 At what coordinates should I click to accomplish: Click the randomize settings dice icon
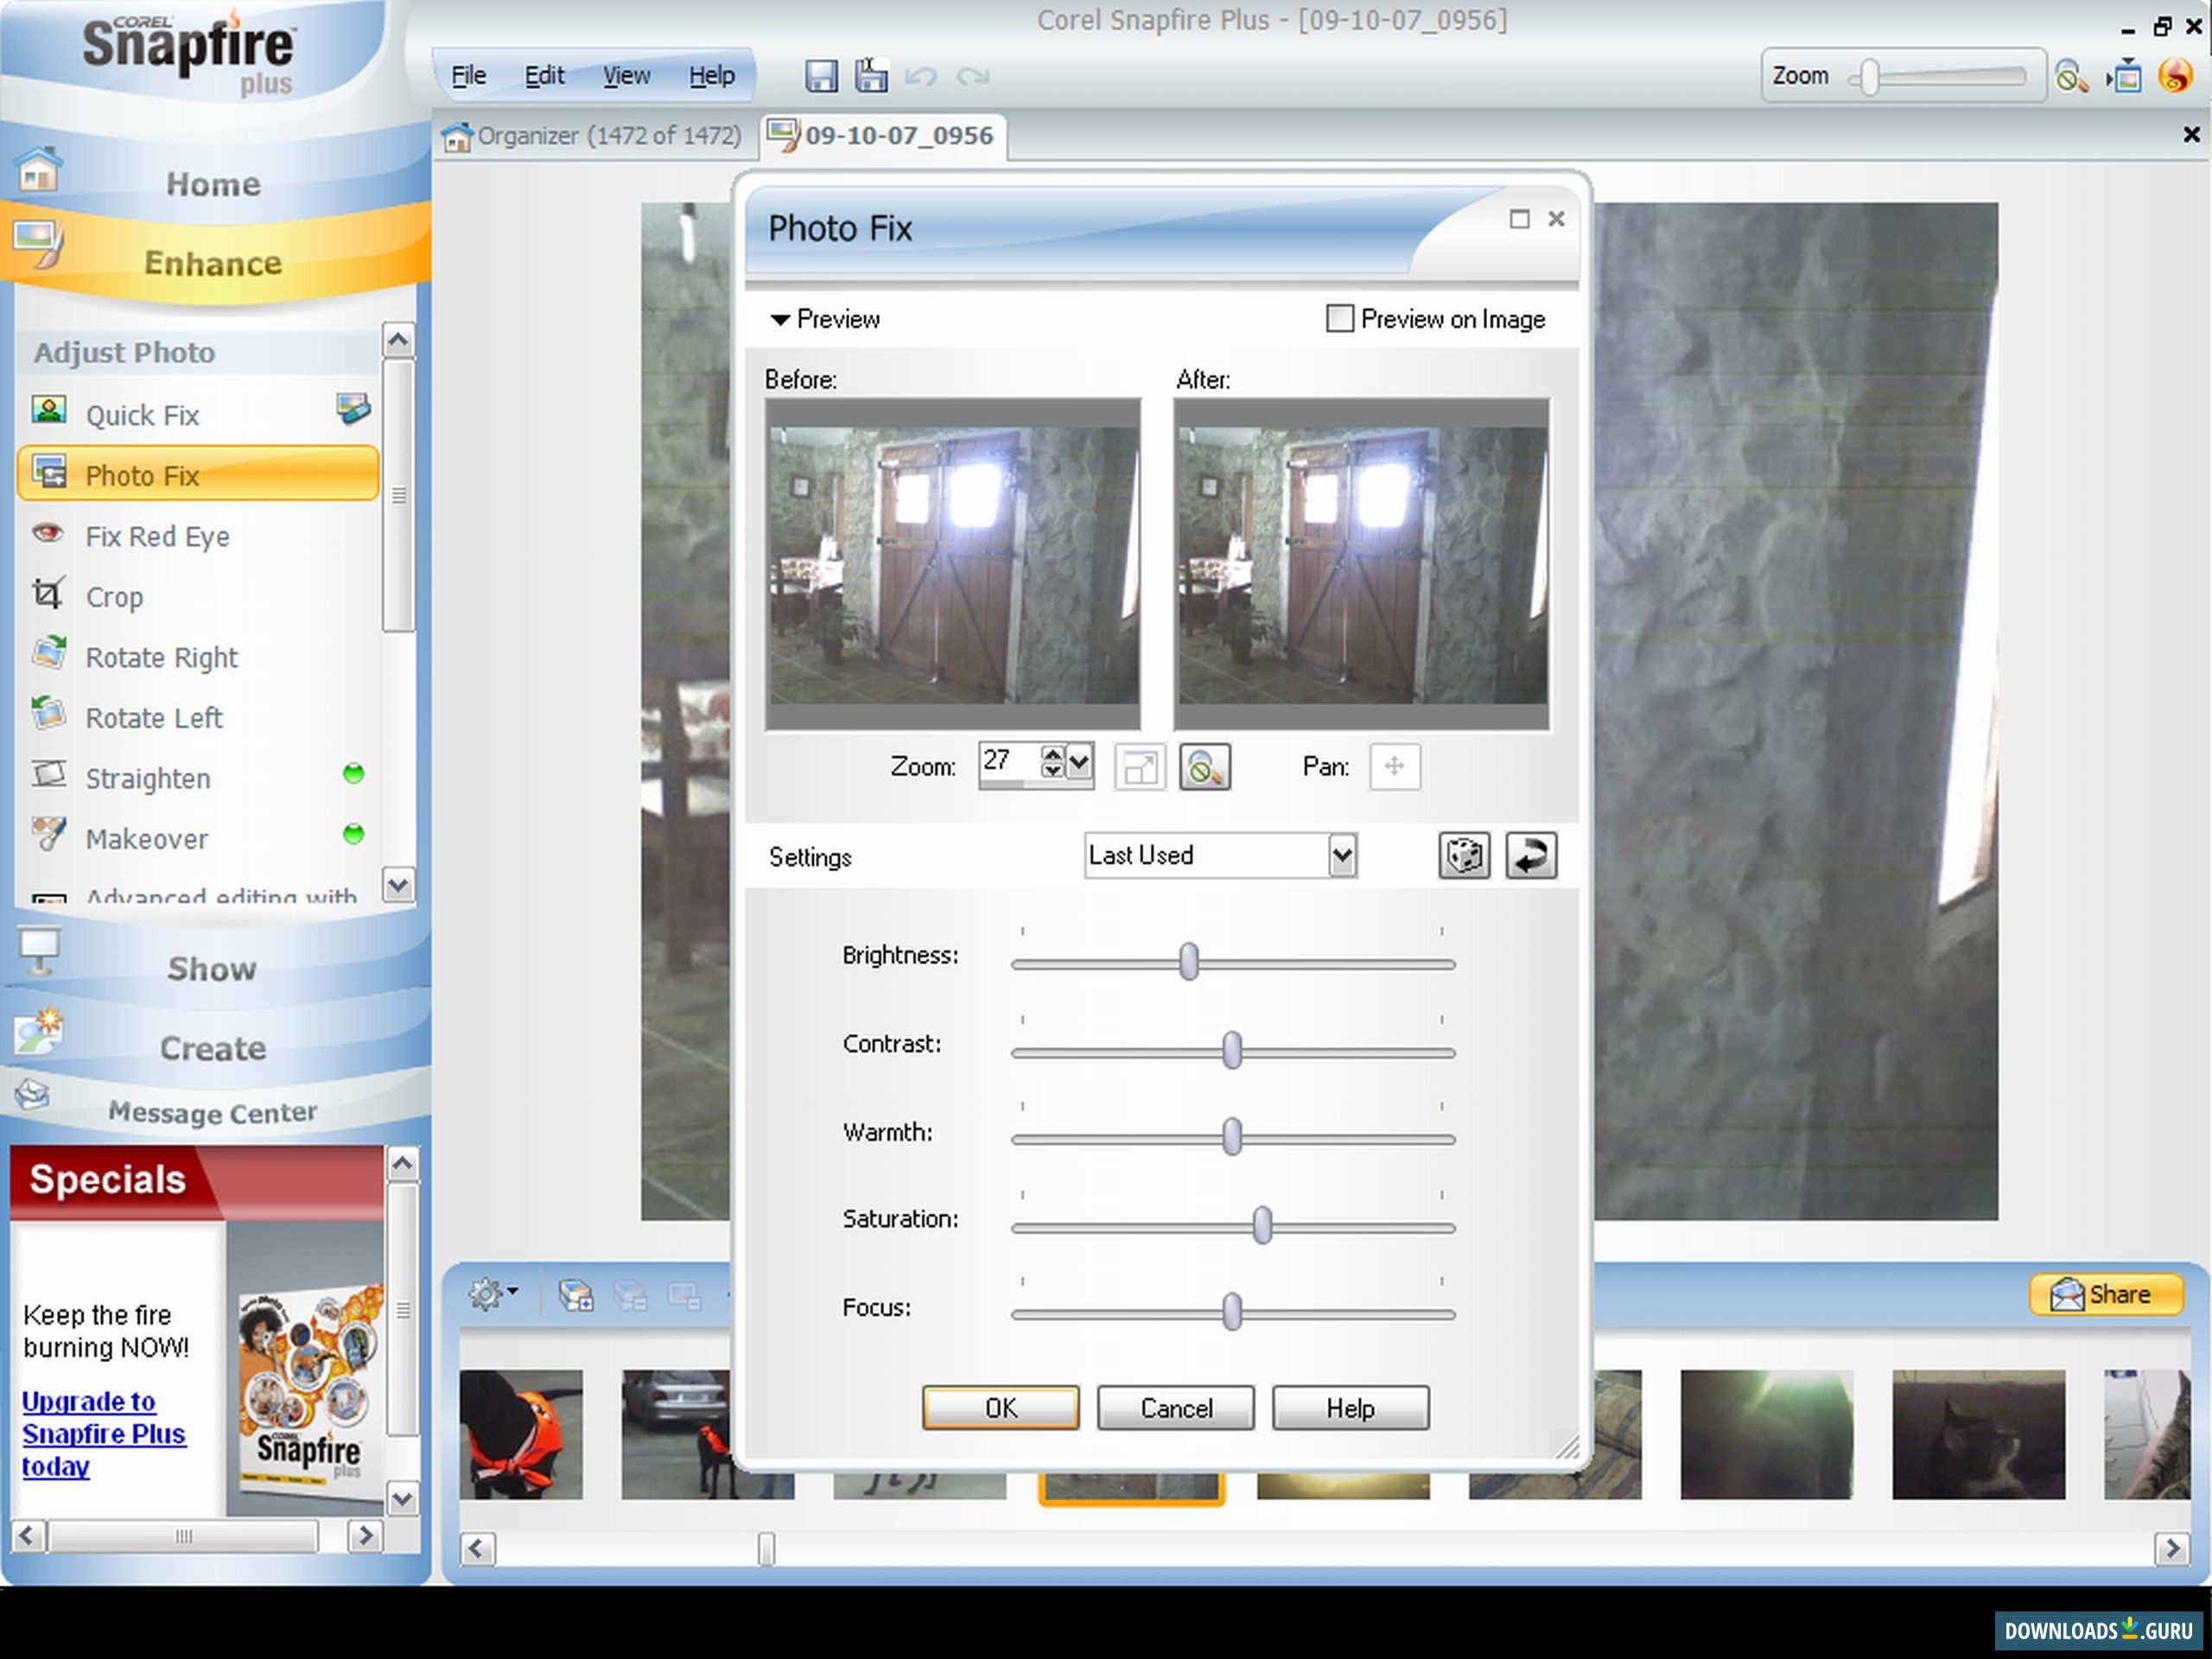1464,856
